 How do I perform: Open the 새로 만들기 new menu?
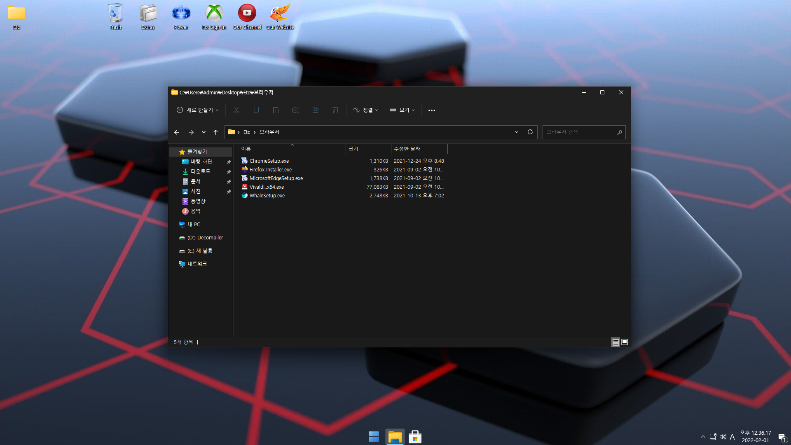(198, 110)
